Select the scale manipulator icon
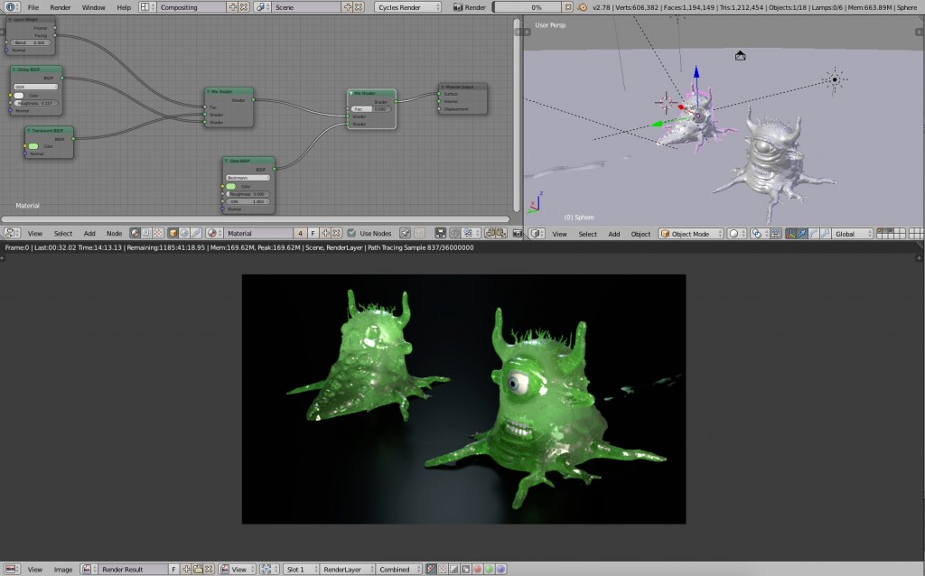 click(x=826, y=233)
